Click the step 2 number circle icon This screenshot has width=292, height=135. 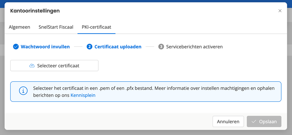90,47
